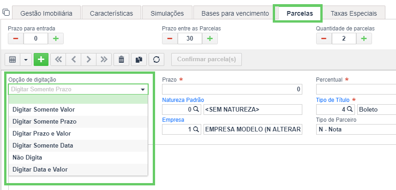
Task: Collapse the Opção de digitação dropdown
Action: [x=143, y=89]
